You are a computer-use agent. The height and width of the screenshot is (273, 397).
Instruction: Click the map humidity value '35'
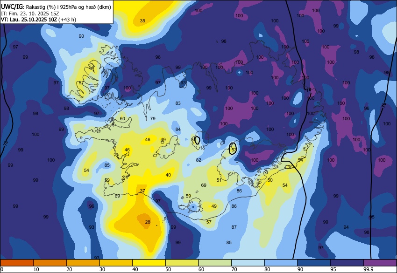[142, 20]
